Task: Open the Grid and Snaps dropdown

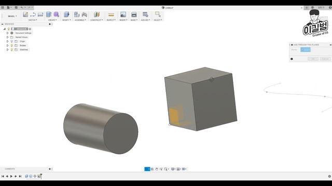Action: 178,169
